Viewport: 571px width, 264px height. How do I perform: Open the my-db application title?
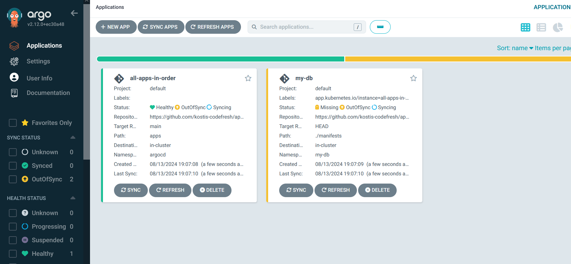click(304, 78)
